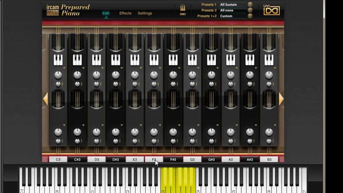Click the lower tuning fork icon in A3 column

[x=235, y=141]
